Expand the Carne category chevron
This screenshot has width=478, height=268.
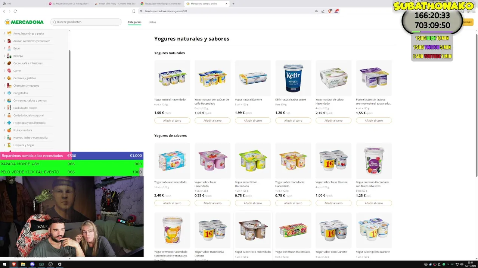click(x=4, y=71)
